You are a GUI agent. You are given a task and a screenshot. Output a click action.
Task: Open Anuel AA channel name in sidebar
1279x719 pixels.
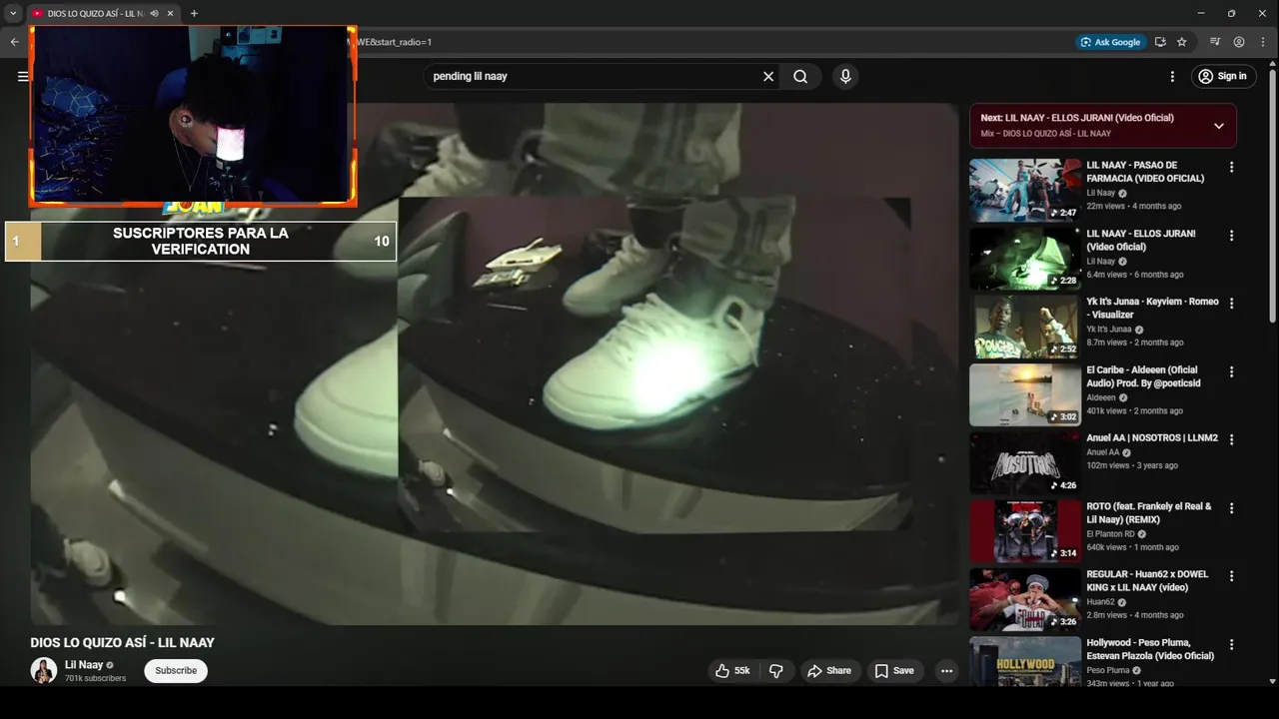[1103, 452]
